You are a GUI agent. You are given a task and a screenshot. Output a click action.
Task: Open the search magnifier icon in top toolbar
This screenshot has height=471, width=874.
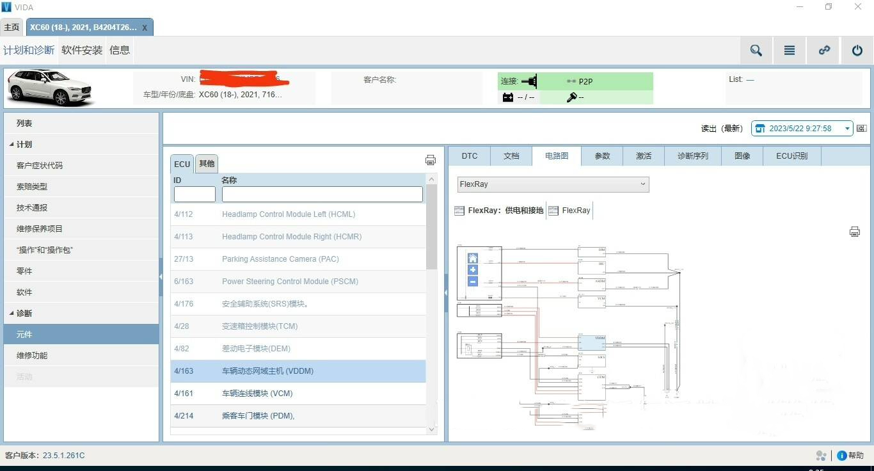click(x=756, y=51)
